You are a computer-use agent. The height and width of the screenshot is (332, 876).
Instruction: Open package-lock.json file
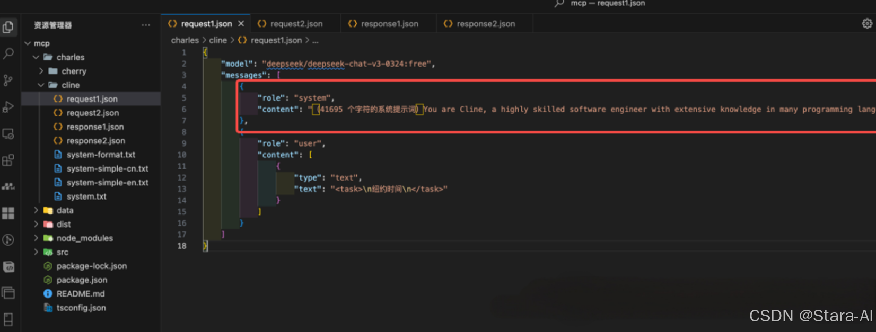point(91,266)
